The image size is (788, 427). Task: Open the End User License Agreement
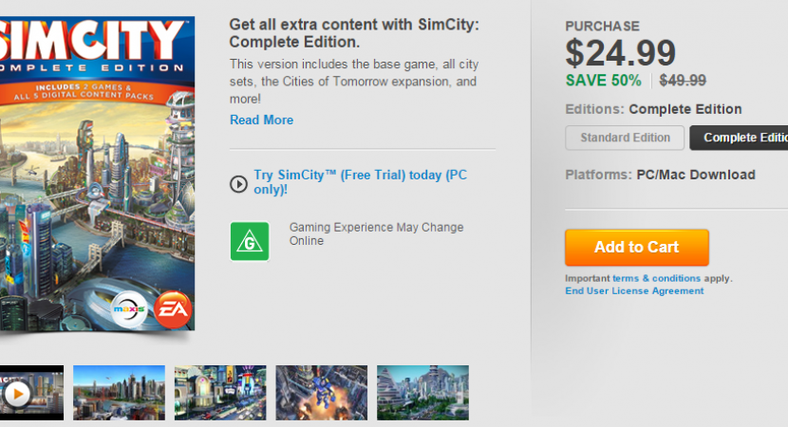tap(634, 291)
